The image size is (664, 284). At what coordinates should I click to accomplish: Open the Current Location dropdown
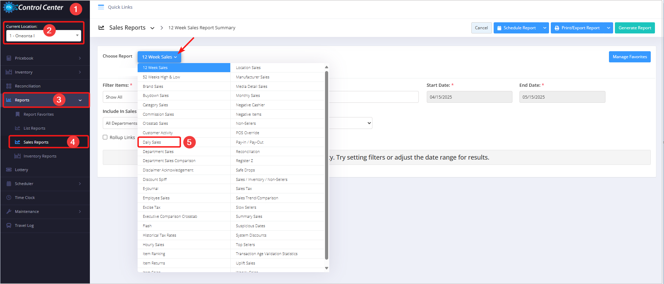click(44, 36)
